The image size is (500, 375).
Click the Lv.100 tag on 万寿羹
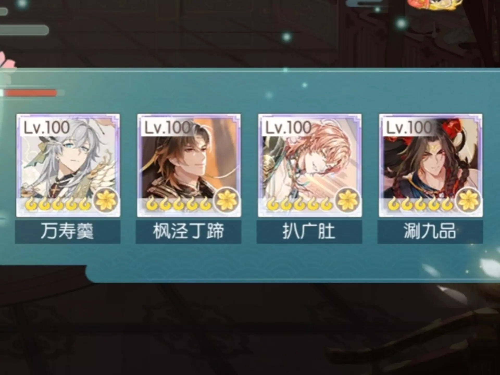pyautogui.click(x=47, y=128)
